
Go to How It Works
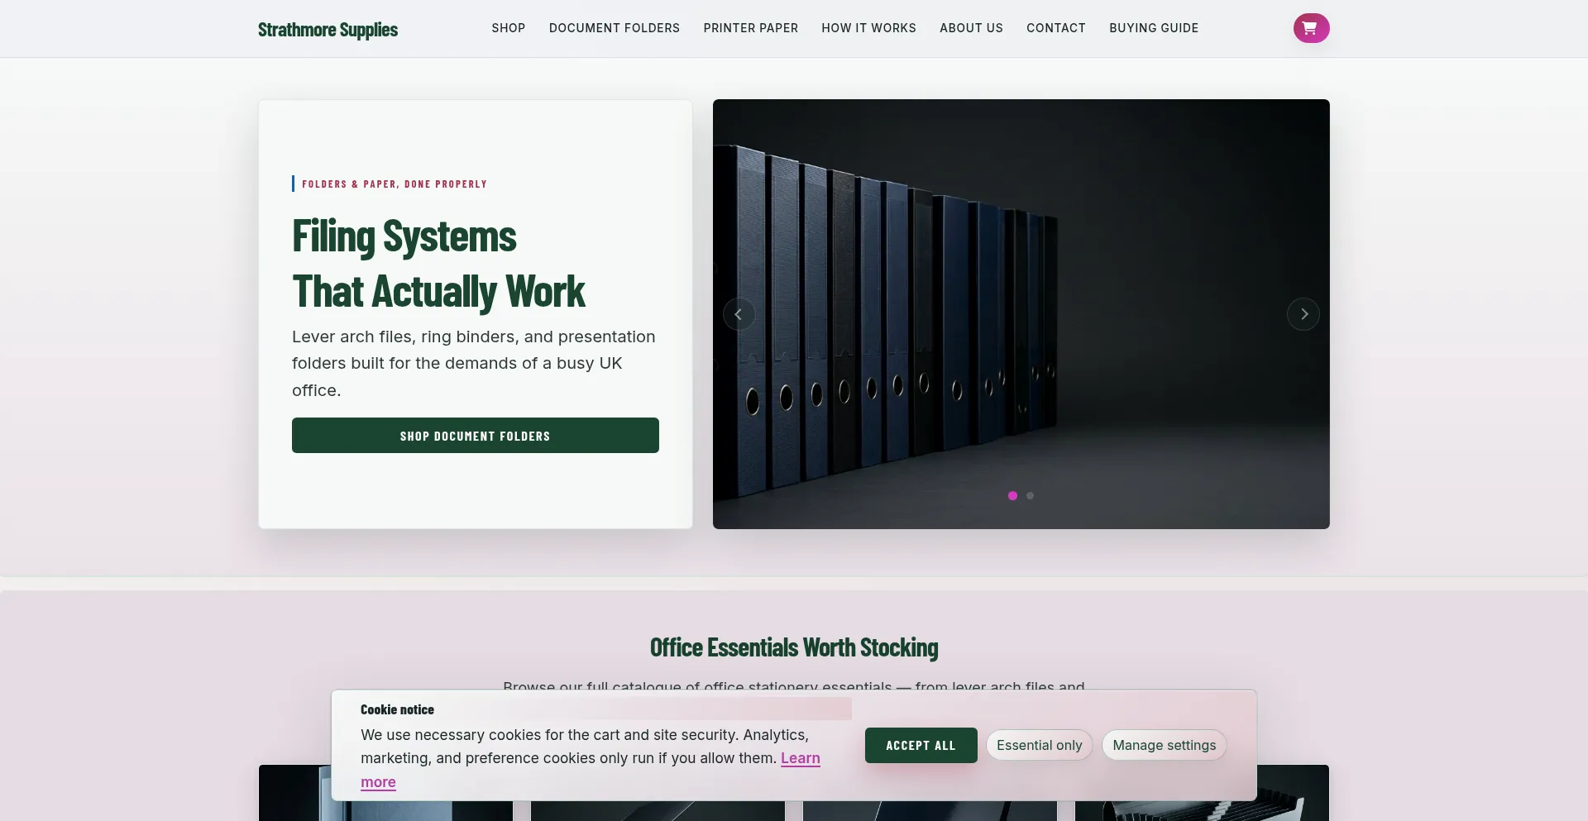click(x=868, y=28)
